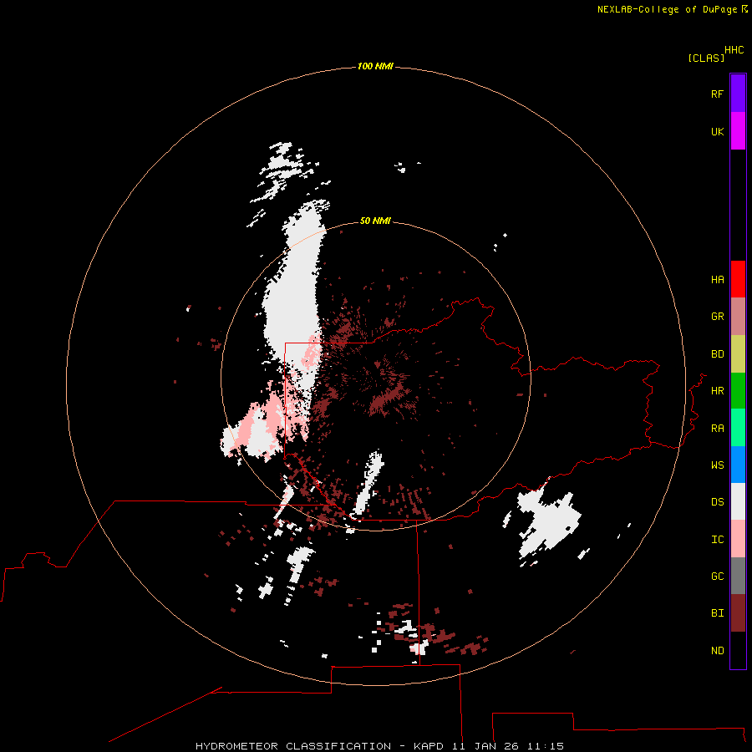752x752 pixels.
Task: Click the DS legend label
Action: (717, 502)
